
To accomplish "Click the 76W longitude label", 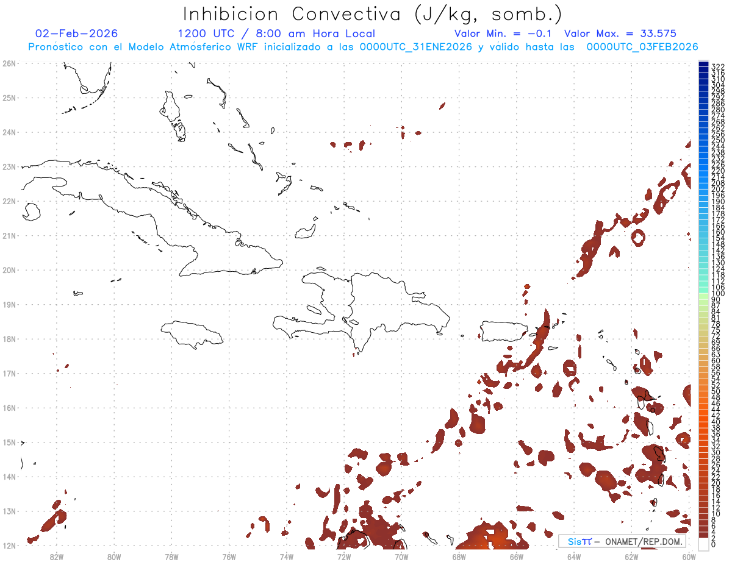I will pyautogui.click(x=229, y=556).
